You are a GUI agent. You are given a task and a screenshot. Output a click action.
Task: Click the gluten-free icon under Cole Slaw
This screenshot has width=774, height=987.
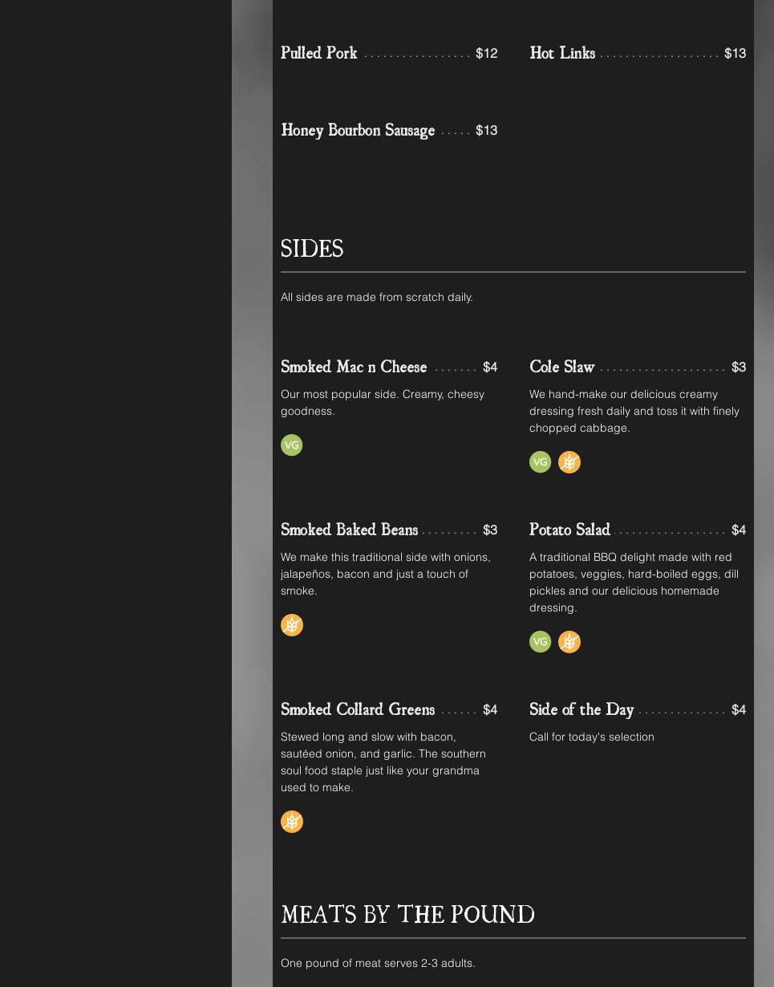coord(569,462)
